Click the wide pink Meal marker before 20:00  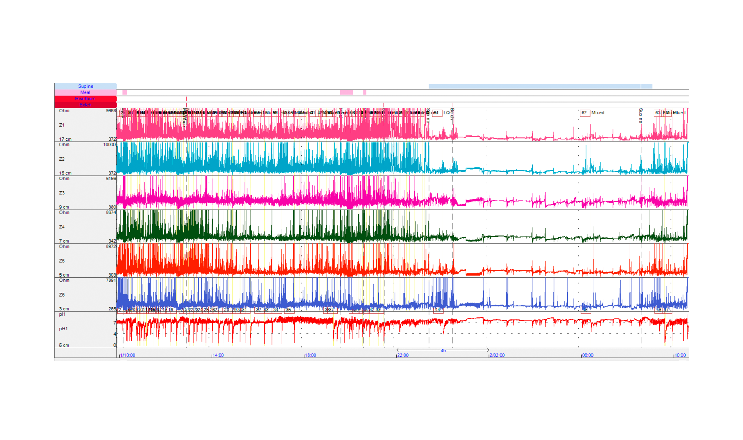[x=346, y=92]
